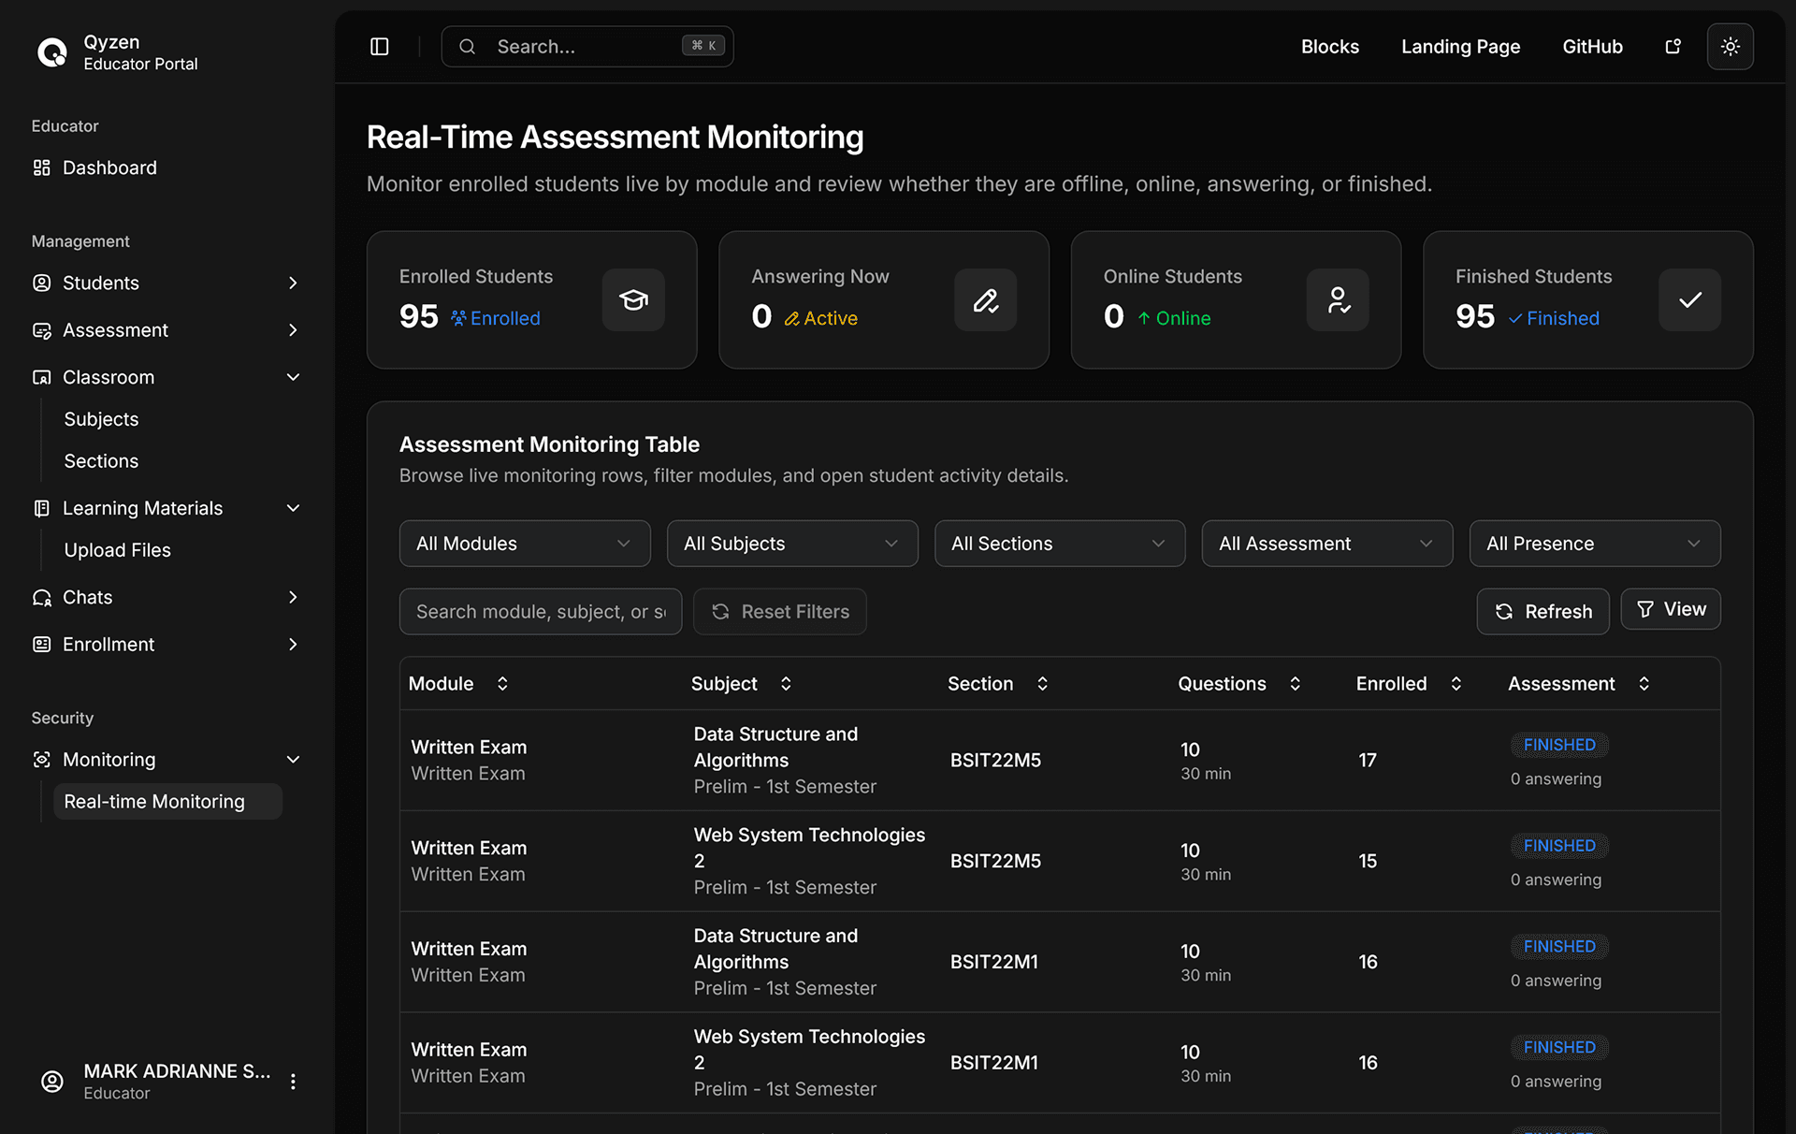Viewport: 1796px width, 1134px height.
Task: Open the Landing Page link
Action: click(x=1460, y=47)
